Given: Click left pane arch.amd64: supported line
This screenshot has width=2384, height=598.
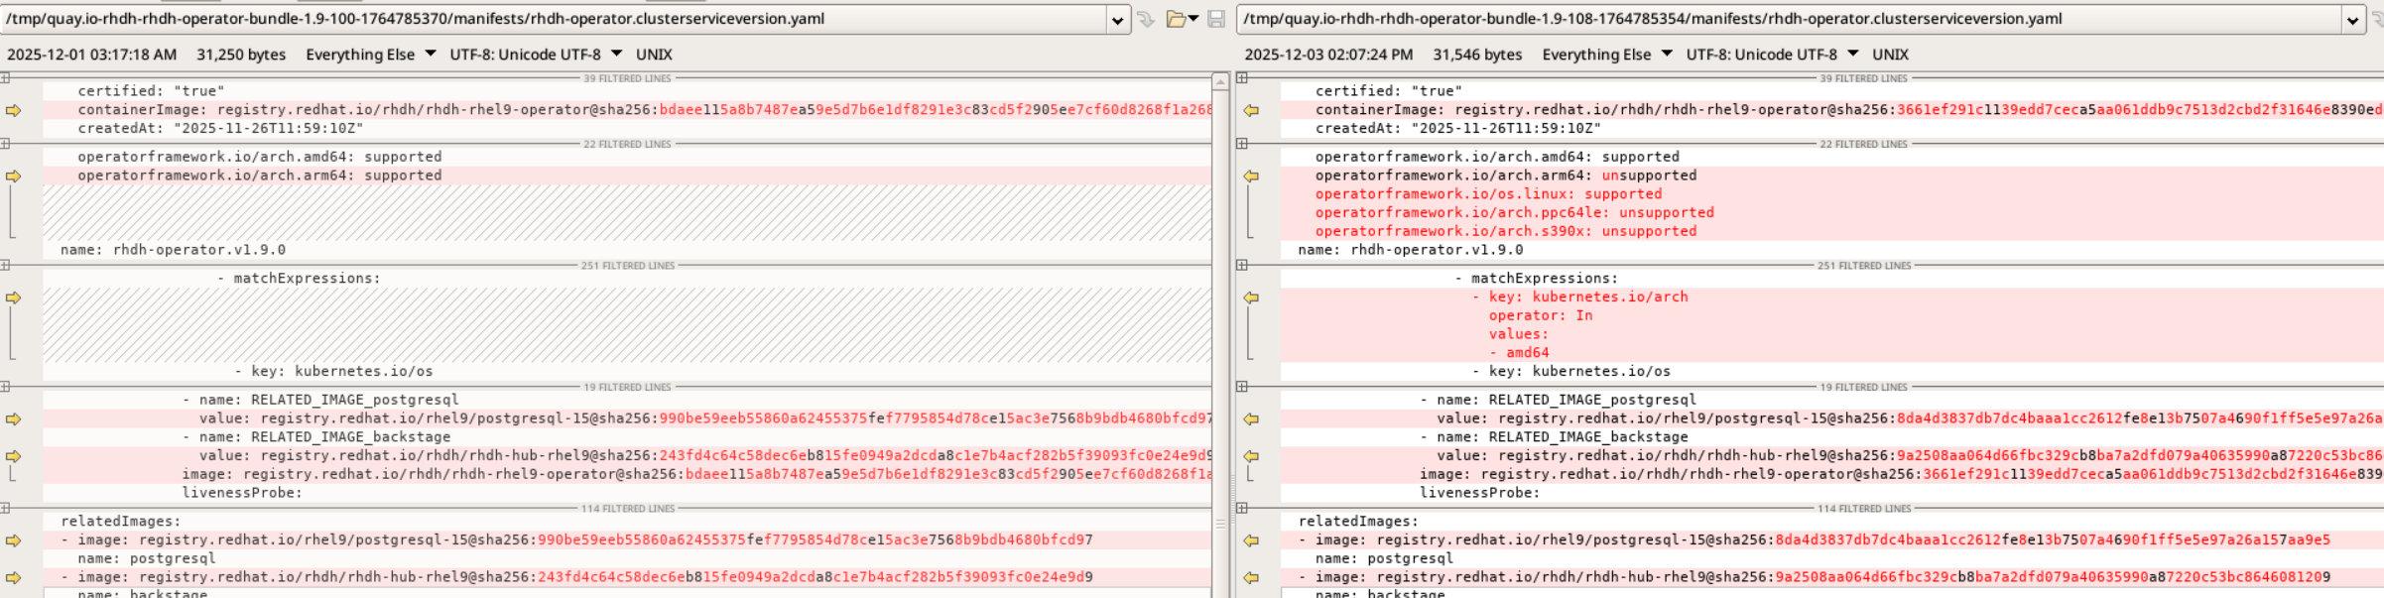Looking at the screenshot, I should point(260,157).
